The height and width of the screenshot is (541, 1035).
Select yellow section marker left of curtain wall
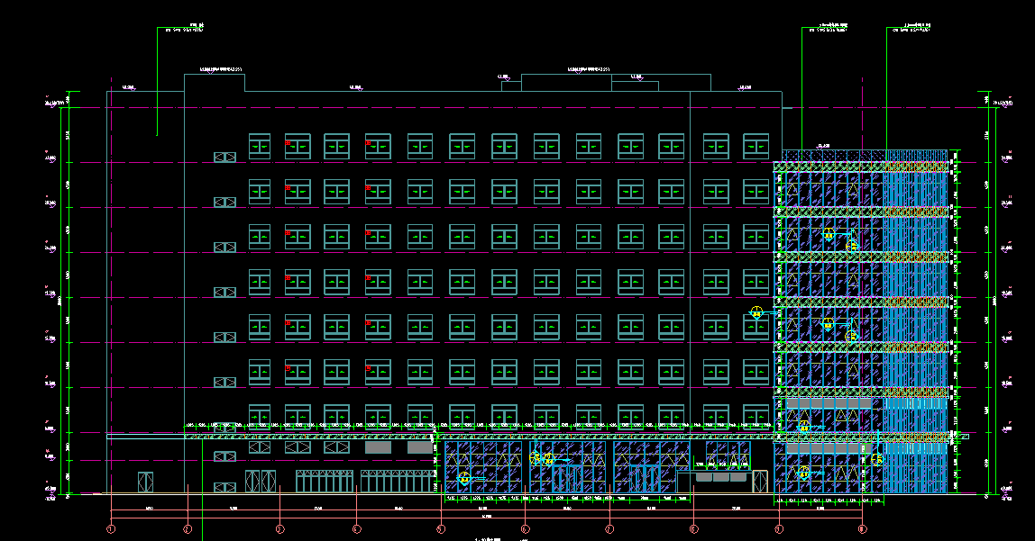tap(756, 312)
